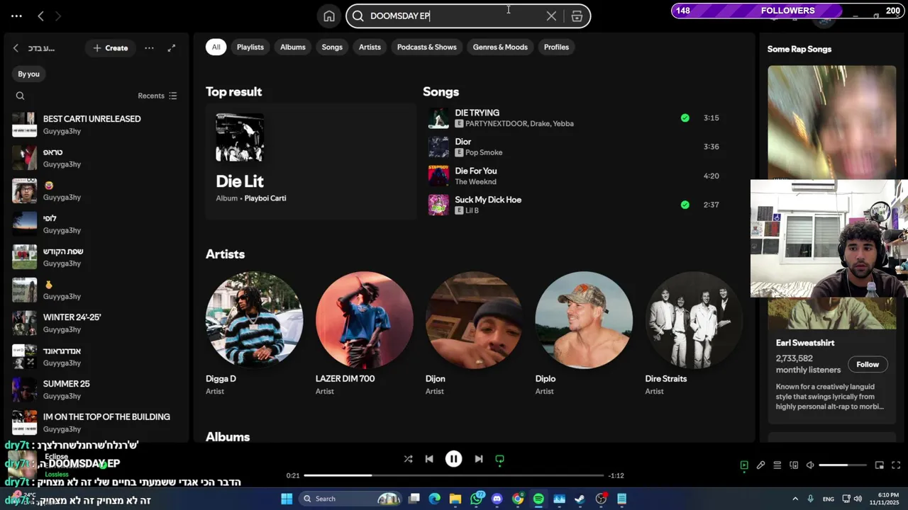
Task: Open IM ON THE TOP OF THE BUILDING playlist
Action: point(96,422)
